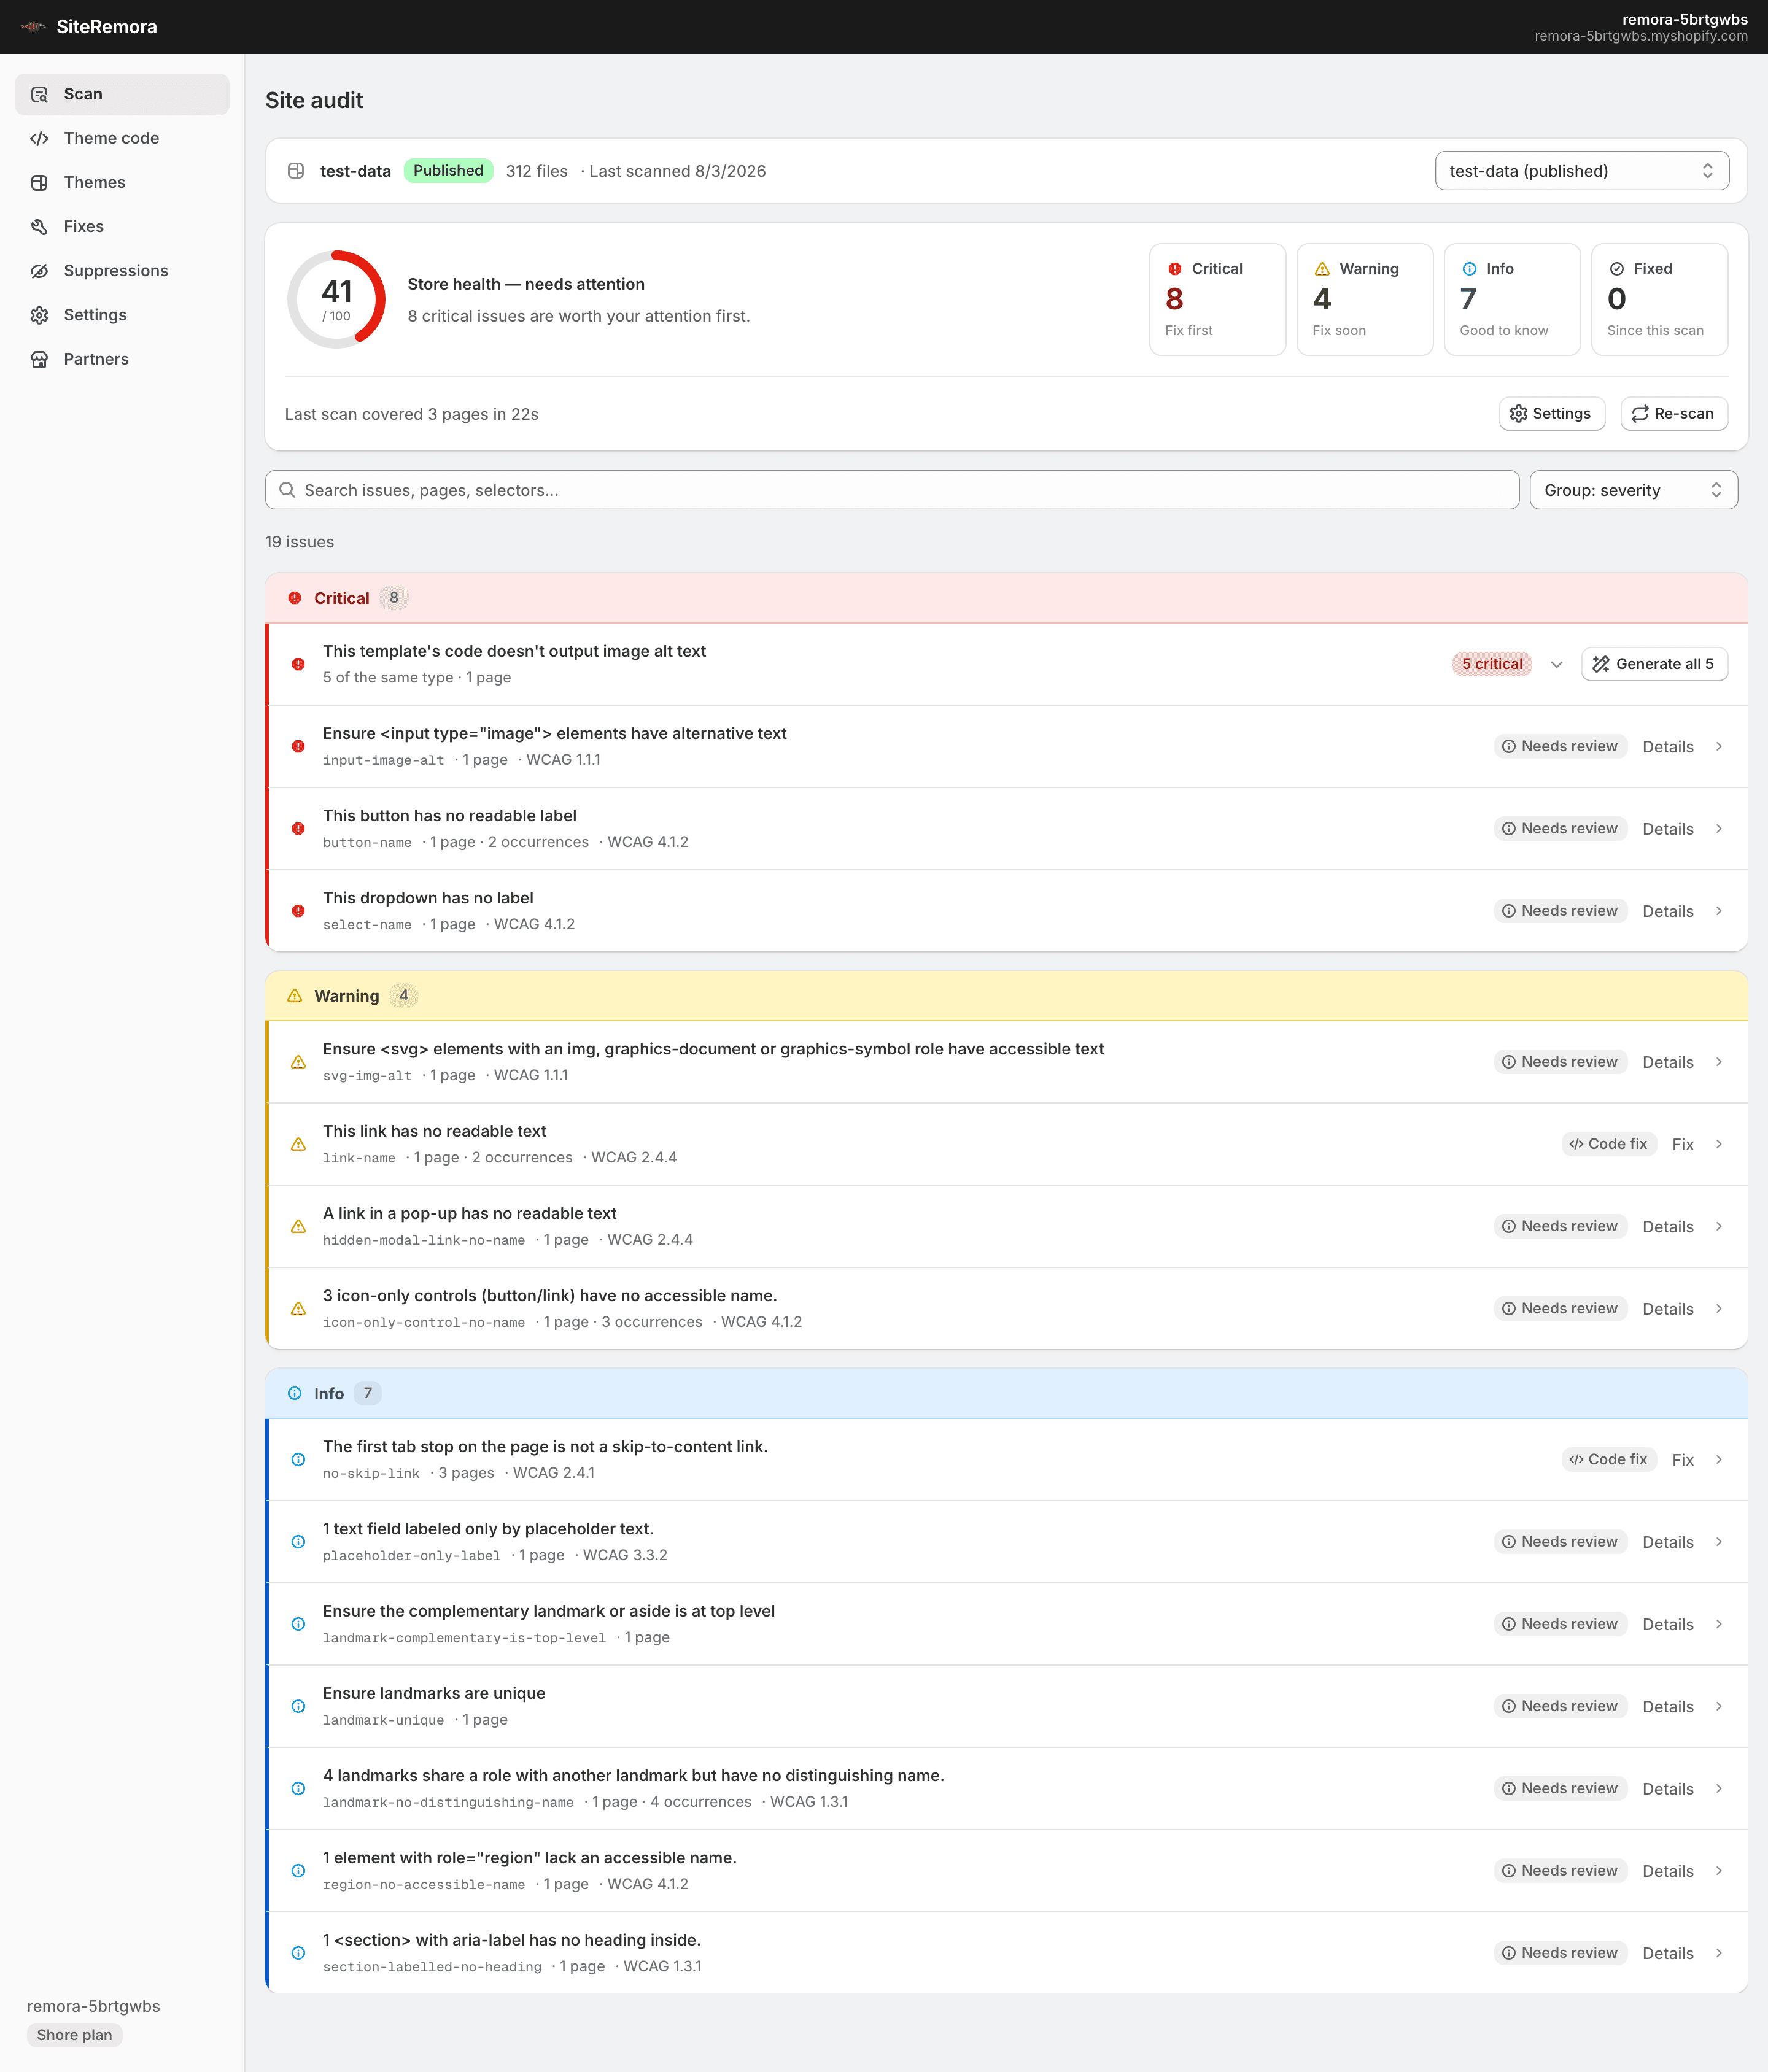
Task: Click chevron on region-no-accessible-name row
Action: [x=1718, y=1871]
